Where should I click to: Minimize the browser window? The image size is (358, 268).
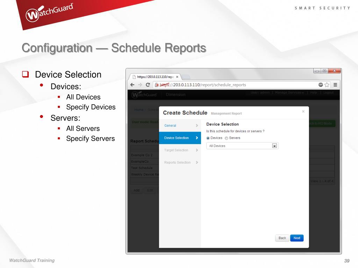pos(317,71)
